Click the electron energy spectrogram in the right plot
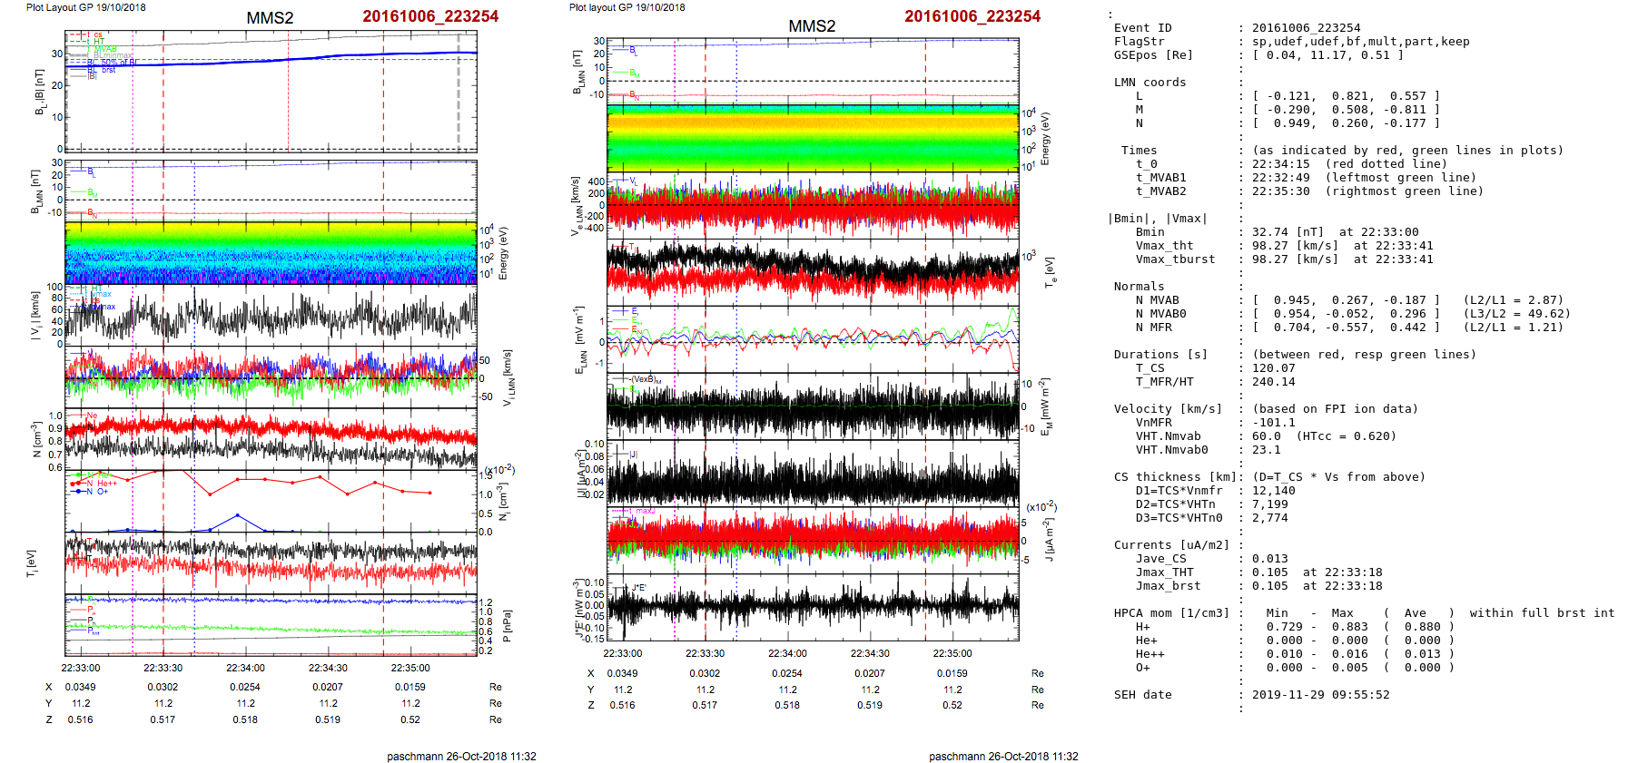 pos(813,138)
